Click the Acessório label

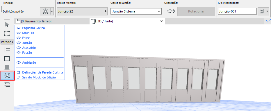click(x=29, y=48)
